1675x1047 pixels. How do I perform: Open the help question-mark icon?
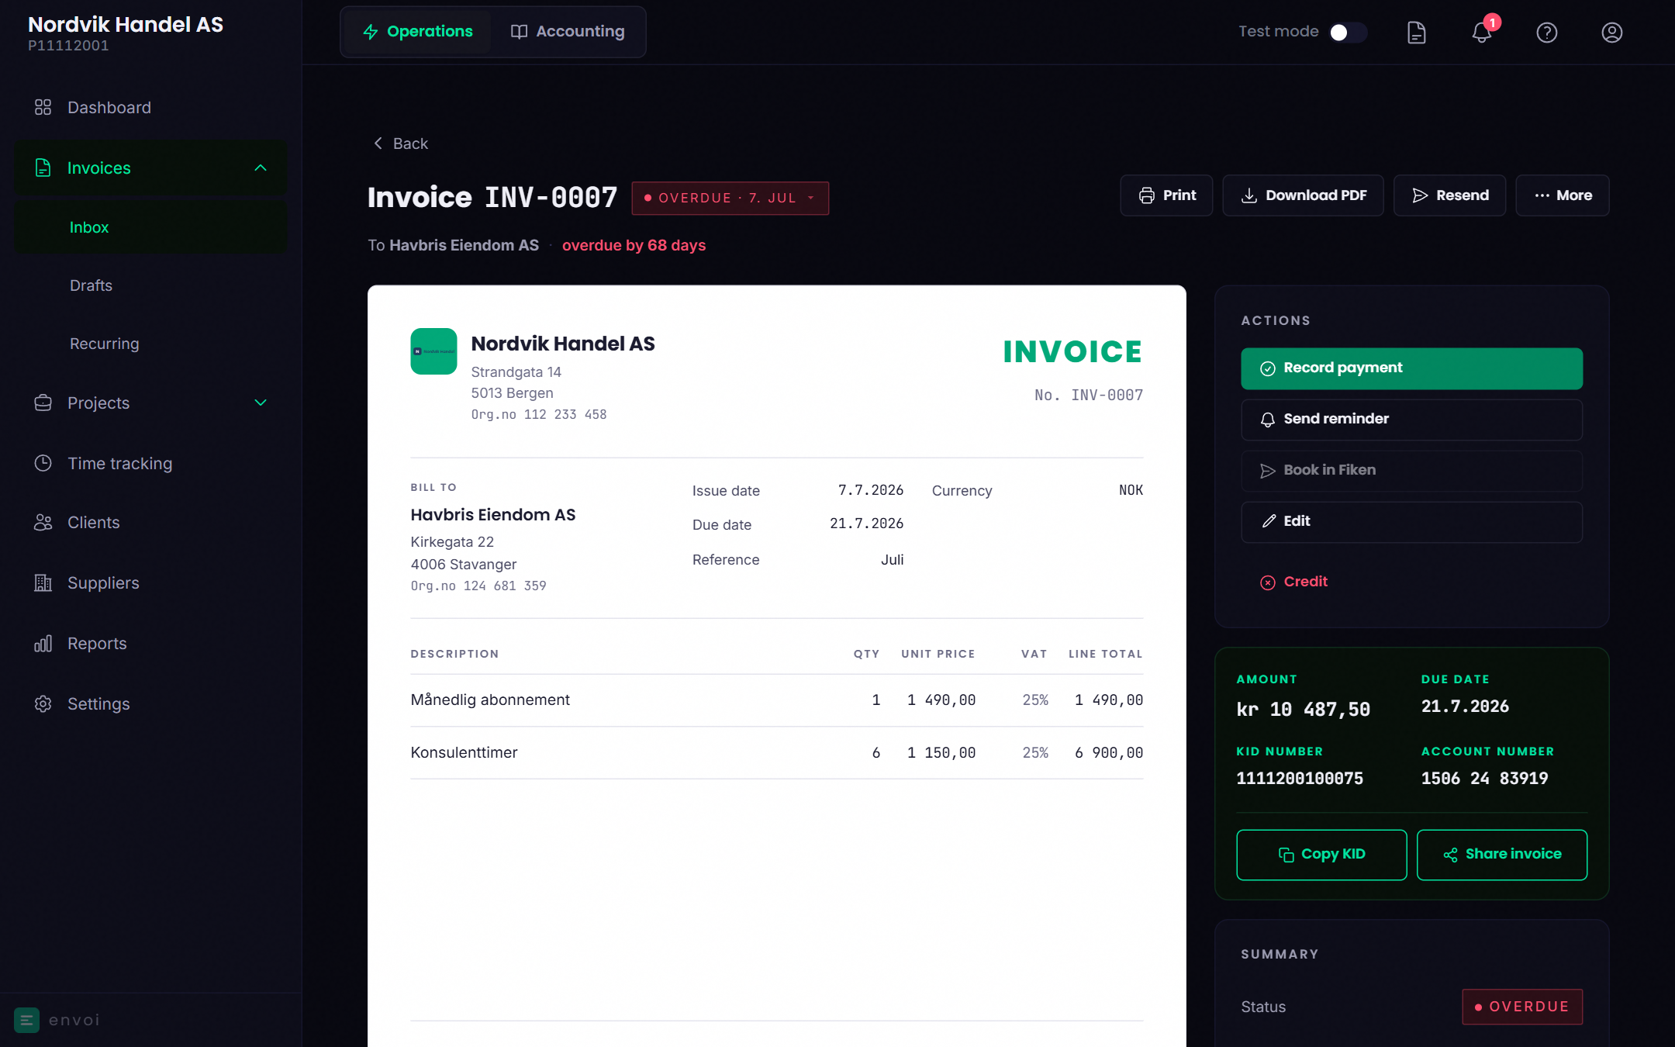pyautogui.click(x=1546, y=32)
